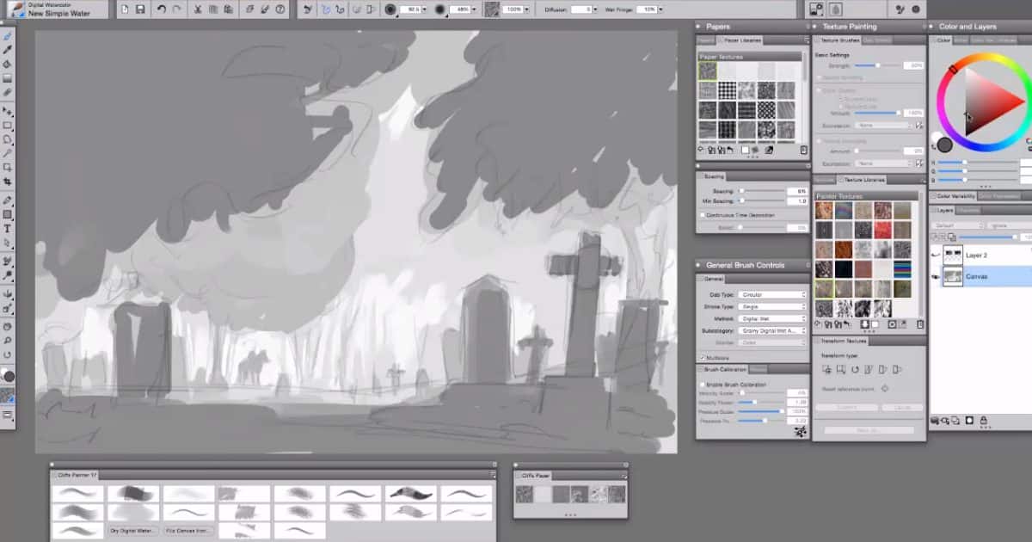Toggle the Continuous Time Deposition checkbox

coord(702,214)
